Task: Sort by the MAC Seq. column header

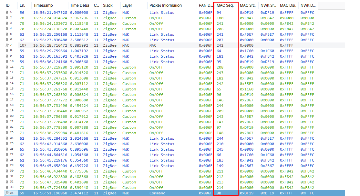Action: point(225,5)
